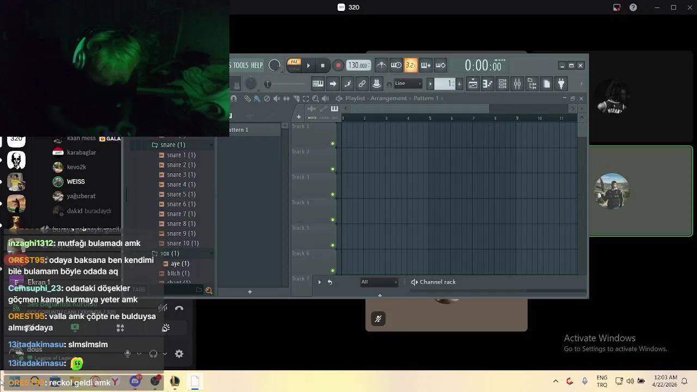Select the aye (1) sample
Viewport: 697px width, 392px height.
tap(180, 264)
